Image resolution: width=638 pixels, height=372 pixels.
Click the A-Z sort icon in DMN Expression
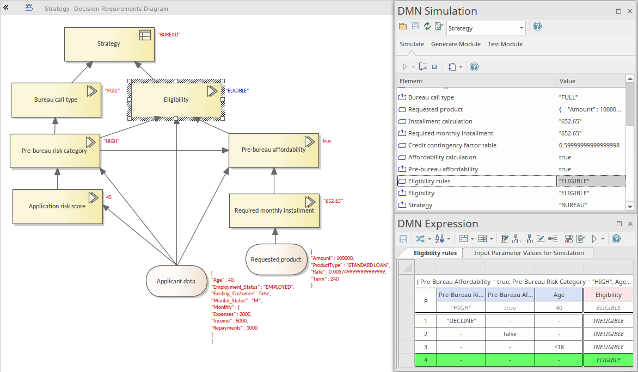click(x=440, y=239)
